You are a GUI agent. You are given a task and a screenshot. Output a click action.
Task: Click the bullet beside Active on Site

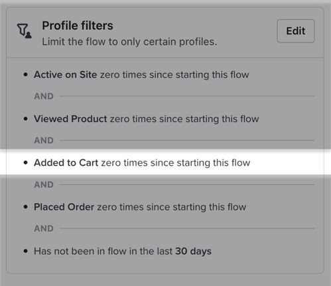point(26,75)
